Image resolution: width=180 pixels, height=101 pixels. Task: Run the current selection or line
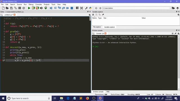pos(41,8)
